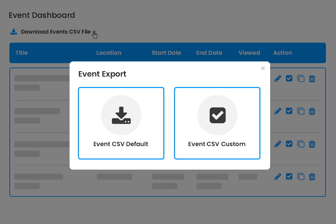This screenshot has height=224, width=336.
Task: Open the Download Events CSV File link
Action: point(56,32)
